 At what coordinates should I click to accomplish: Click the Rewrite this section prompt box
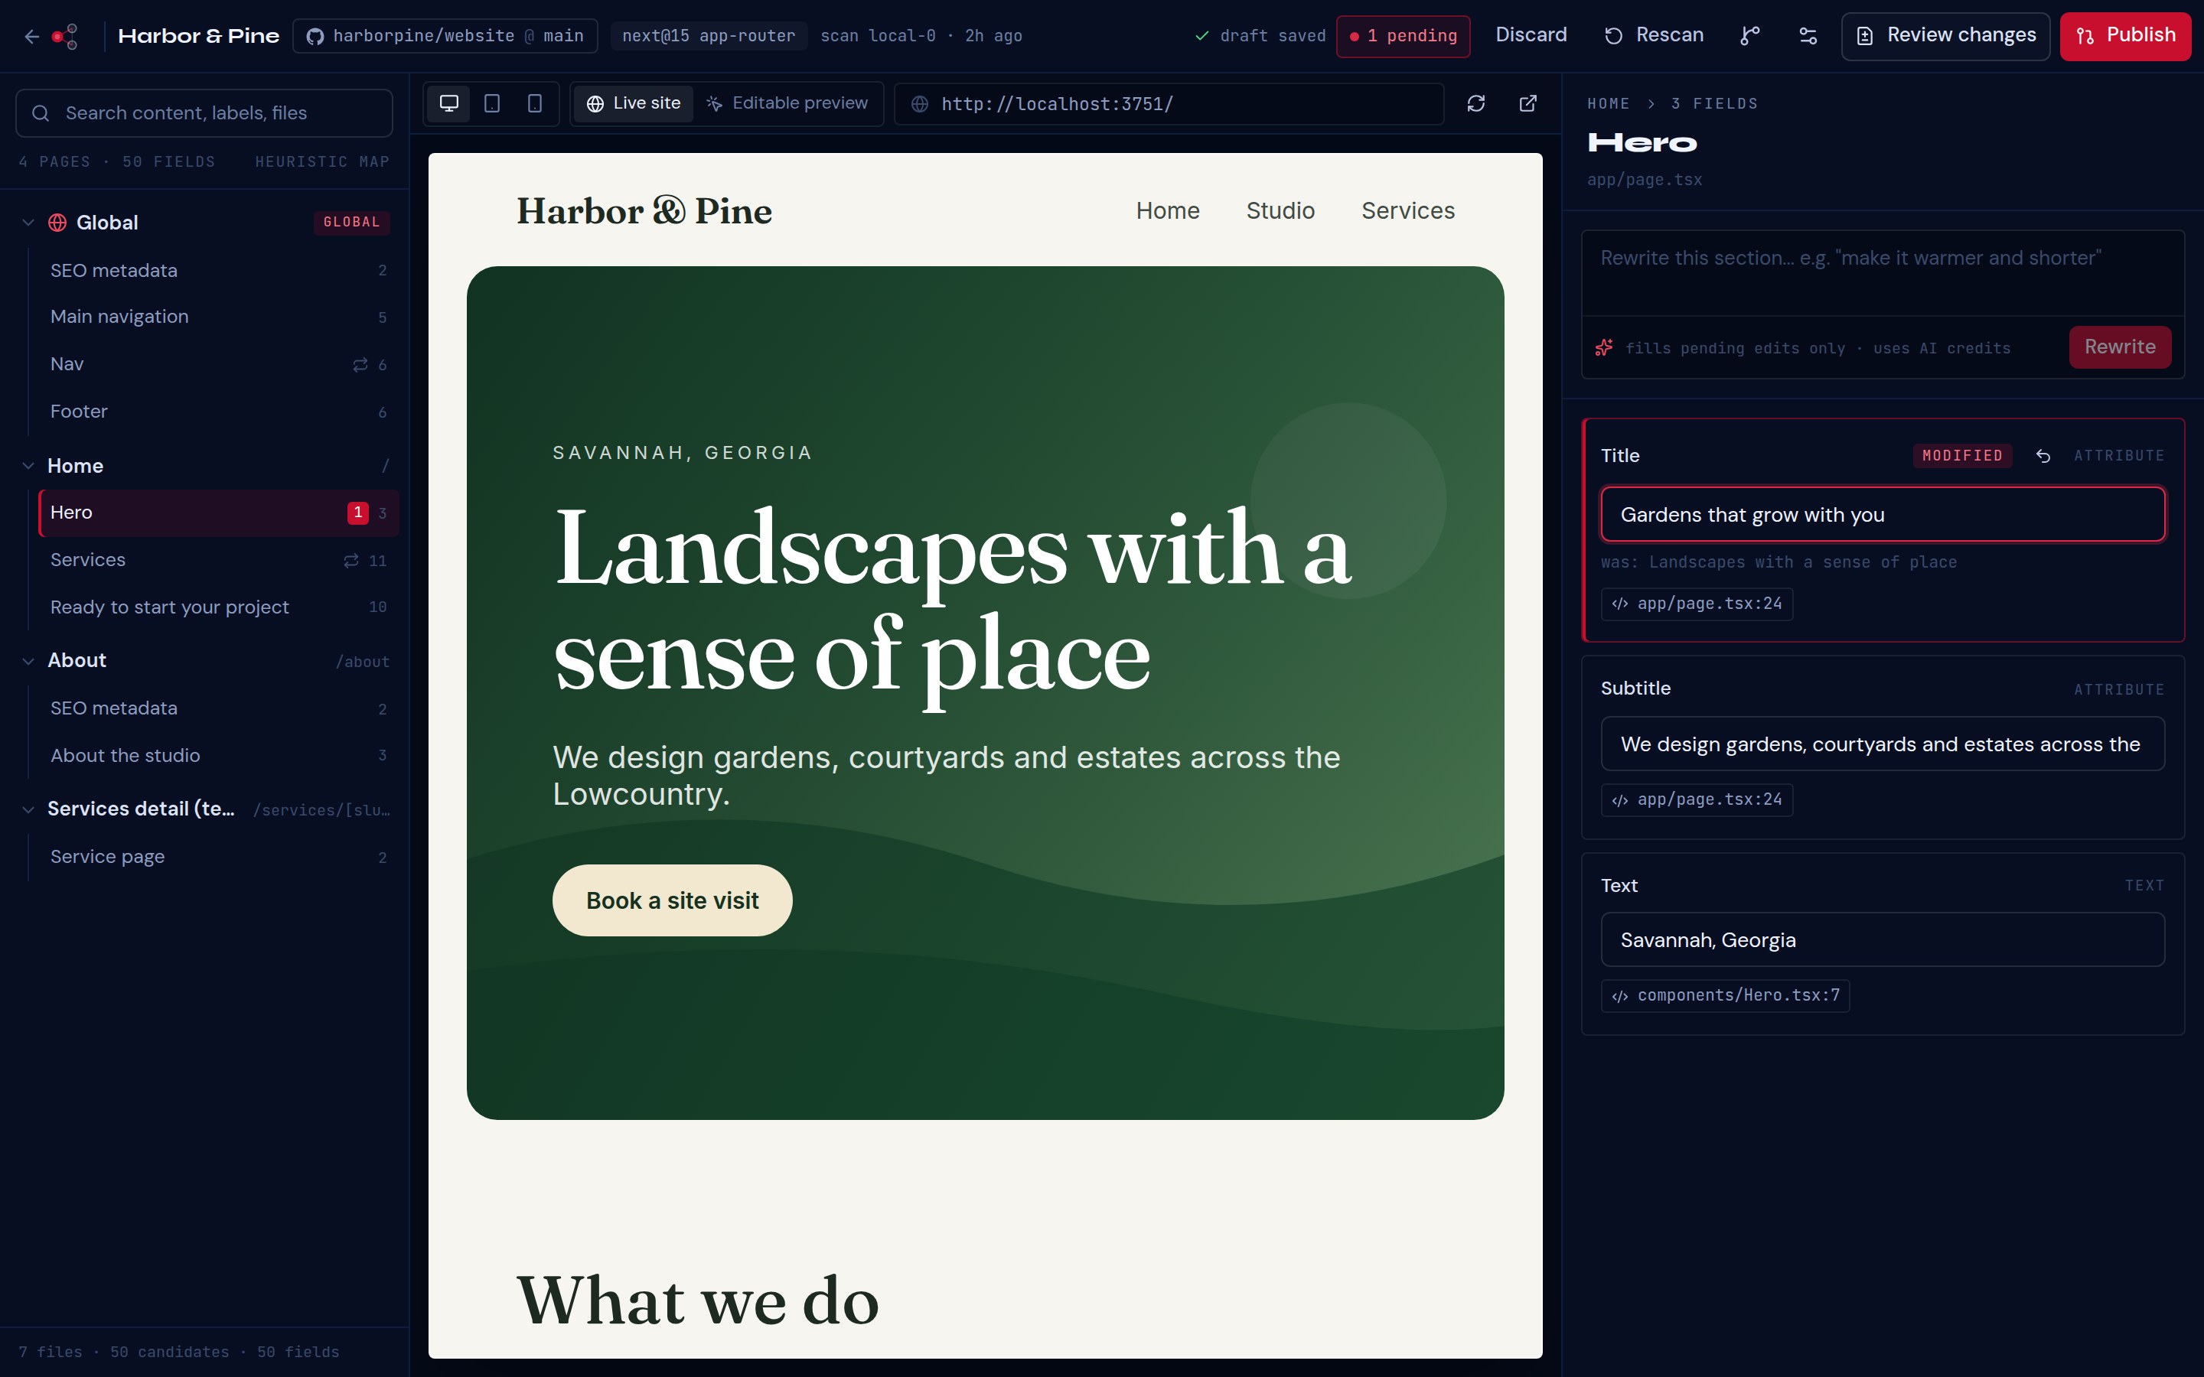click(1883, 273)
